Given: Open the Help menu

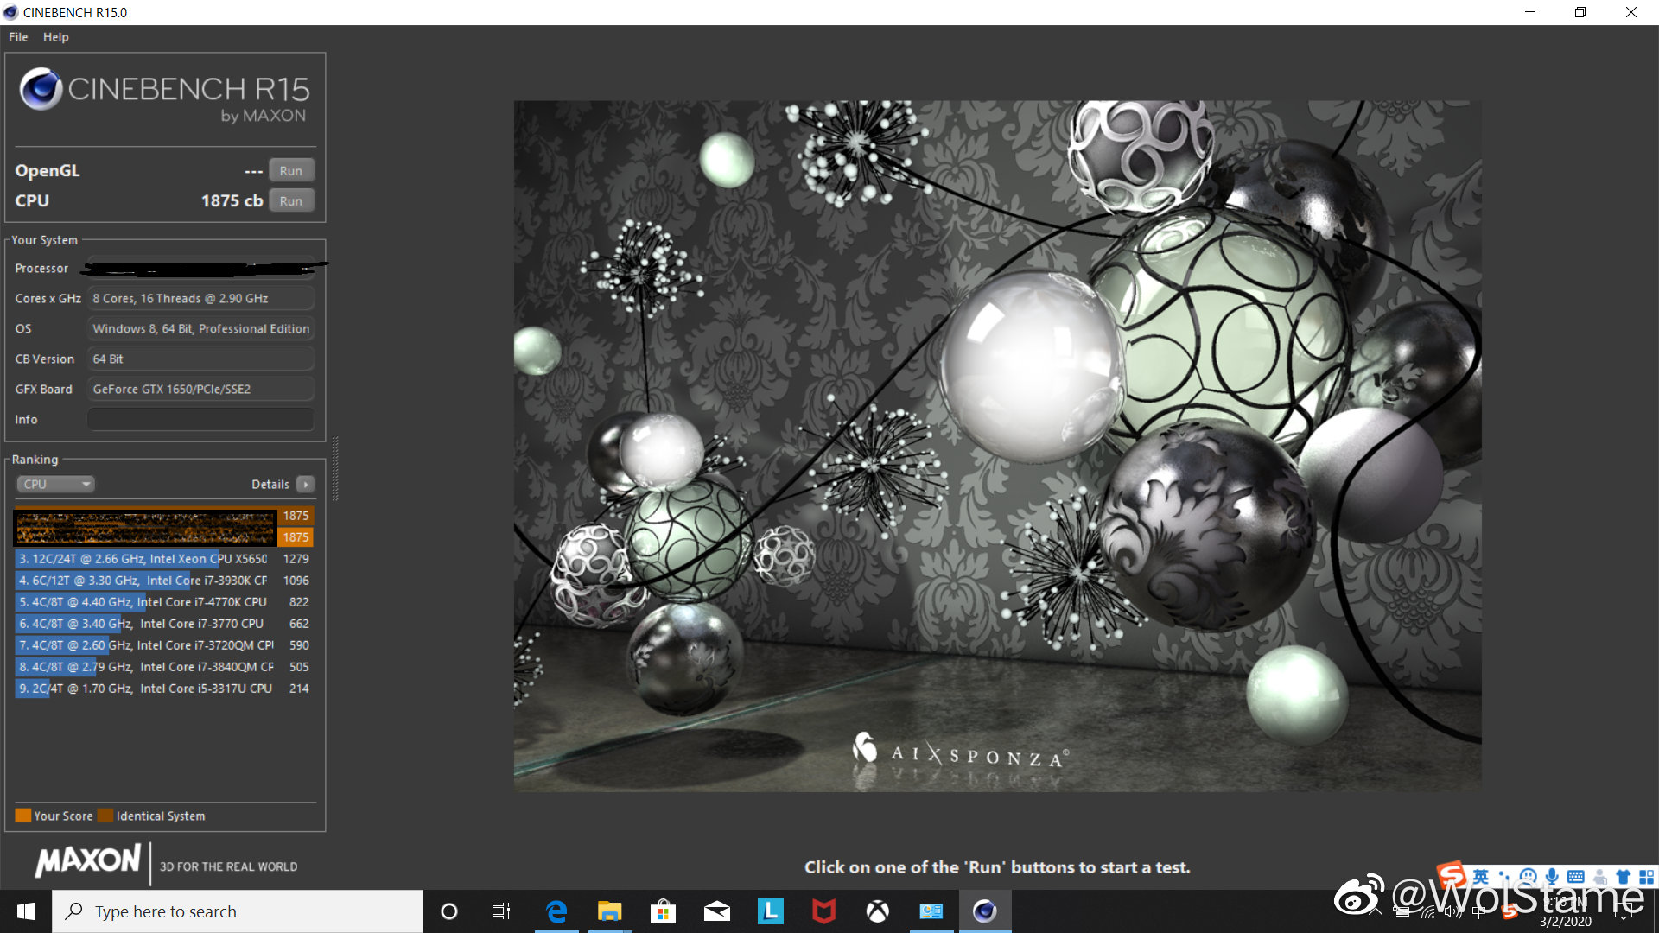Looking at the screenshot, I should (x=55, y=37).
